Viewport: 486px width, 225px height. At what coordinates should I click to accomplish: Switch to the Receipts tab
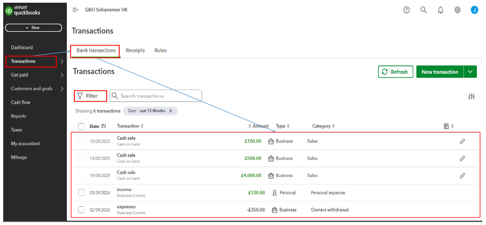[135, 50]
